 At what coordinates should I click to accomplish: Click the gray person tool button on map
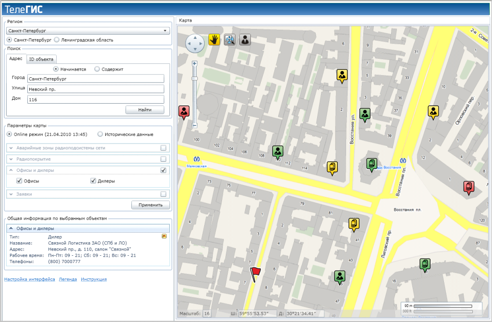[245, 40]
